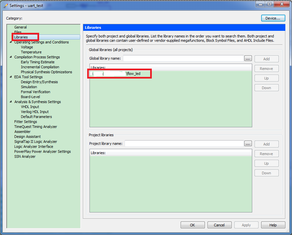Select Design Entry/Synthesis
The image size is (292, 235).
(x=39, y=82)
